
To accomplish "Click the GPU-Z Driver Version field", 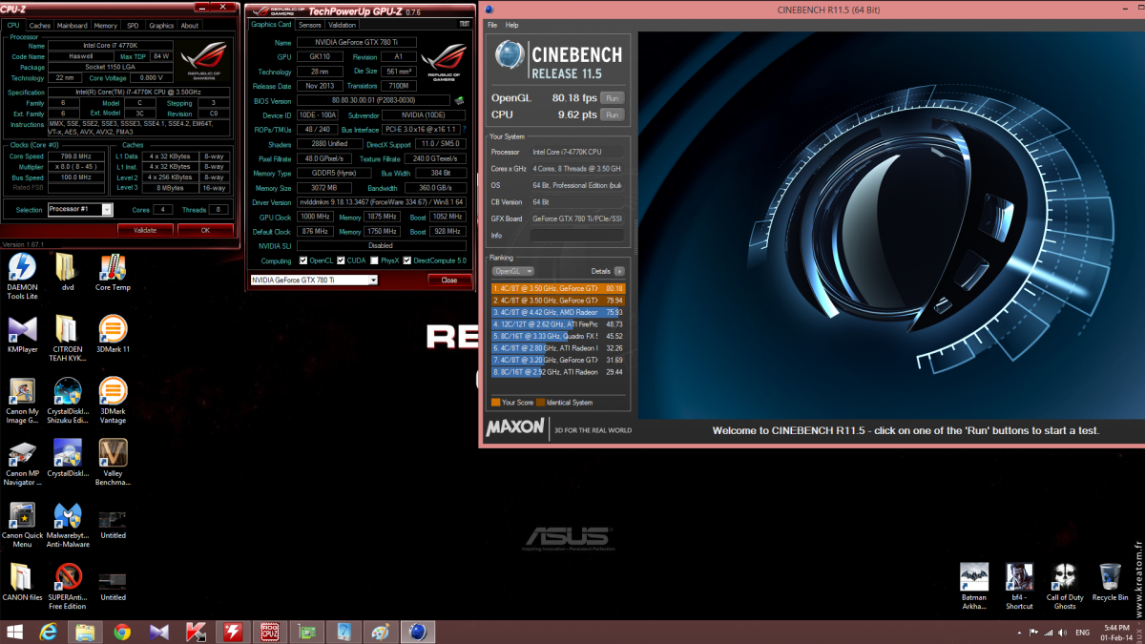I will tap(380, 202).
